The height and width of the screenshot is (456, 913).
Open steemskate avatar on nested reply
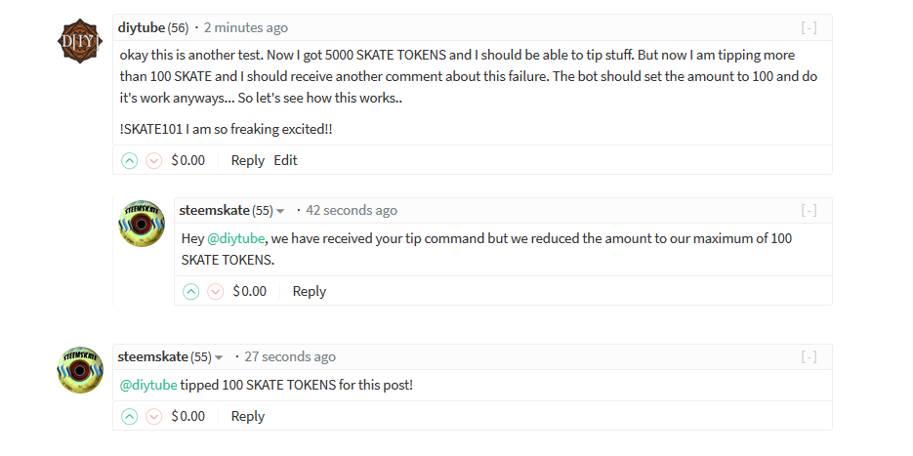[142, 224]
